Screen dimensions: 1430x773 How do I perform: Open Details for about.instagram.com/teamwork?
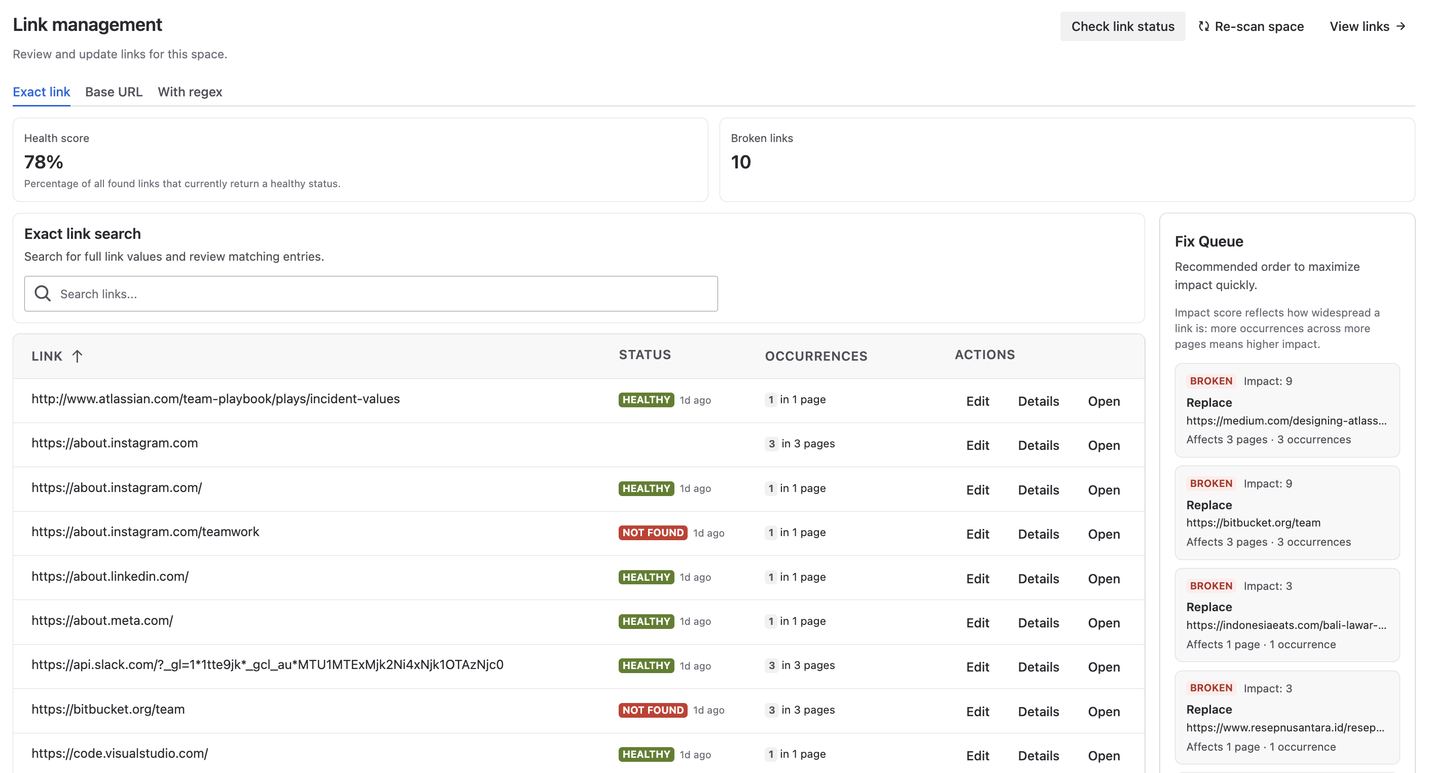pos(1038,534)
